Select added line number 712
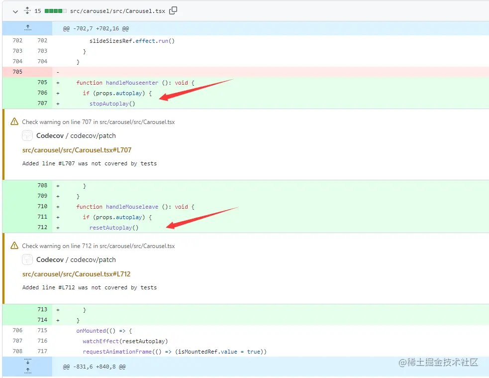489x378 pixels. 42,227
